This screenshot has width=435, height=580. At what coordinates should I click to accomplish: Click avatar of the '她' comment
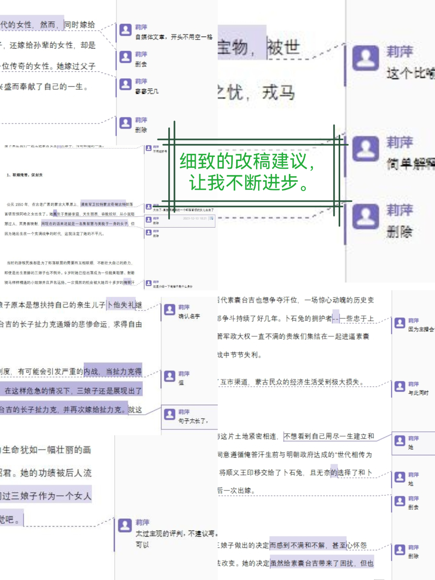tap(400, 441)
